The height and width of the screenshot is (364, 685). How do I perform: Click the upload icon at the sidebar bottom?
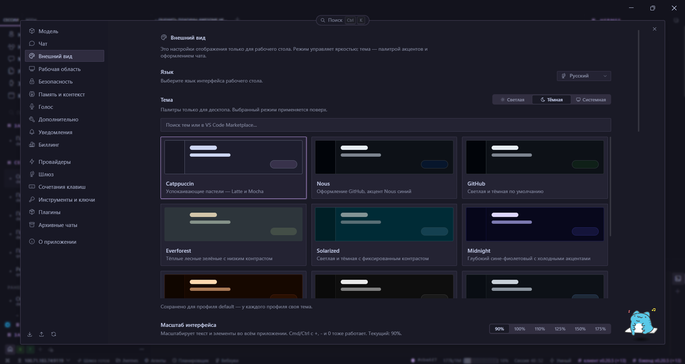(x=42, y=334)
